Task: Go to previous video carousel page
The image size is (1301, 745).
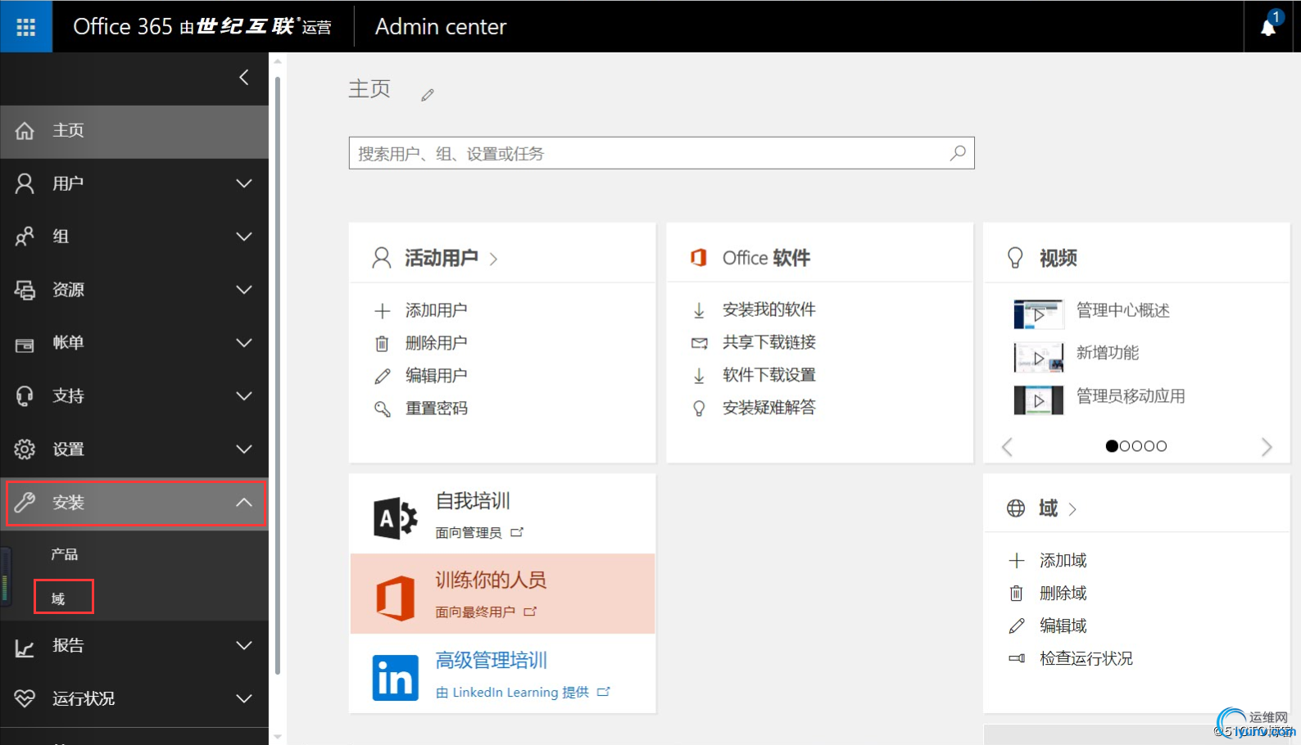Action: pos(1007,446)
